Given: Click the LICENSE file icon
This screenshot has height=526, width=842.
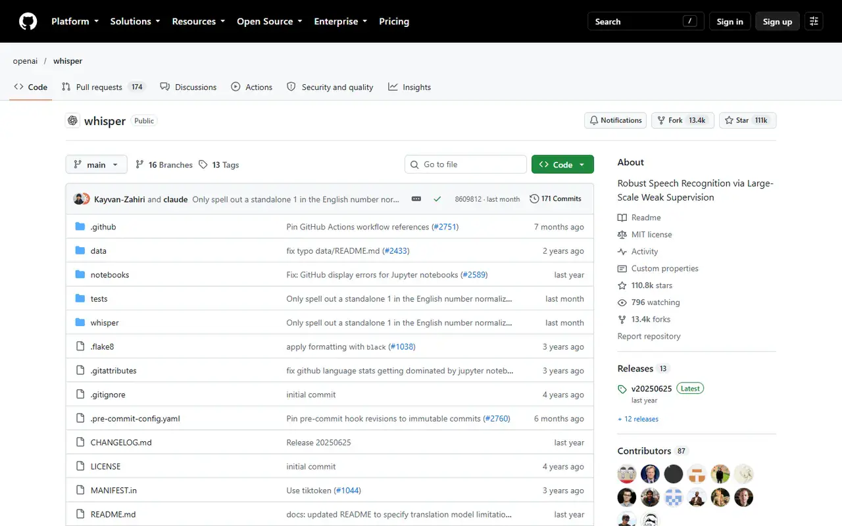Looking at the screenshot, I should (80, 466).
